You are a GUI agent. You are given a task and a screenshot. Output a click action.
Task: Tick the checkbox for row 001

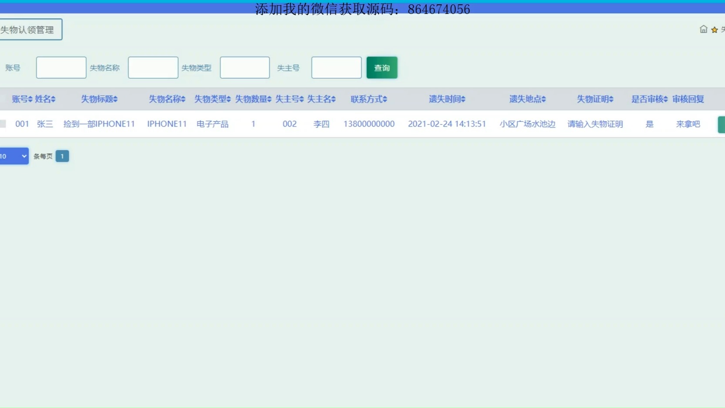[3, 124]
